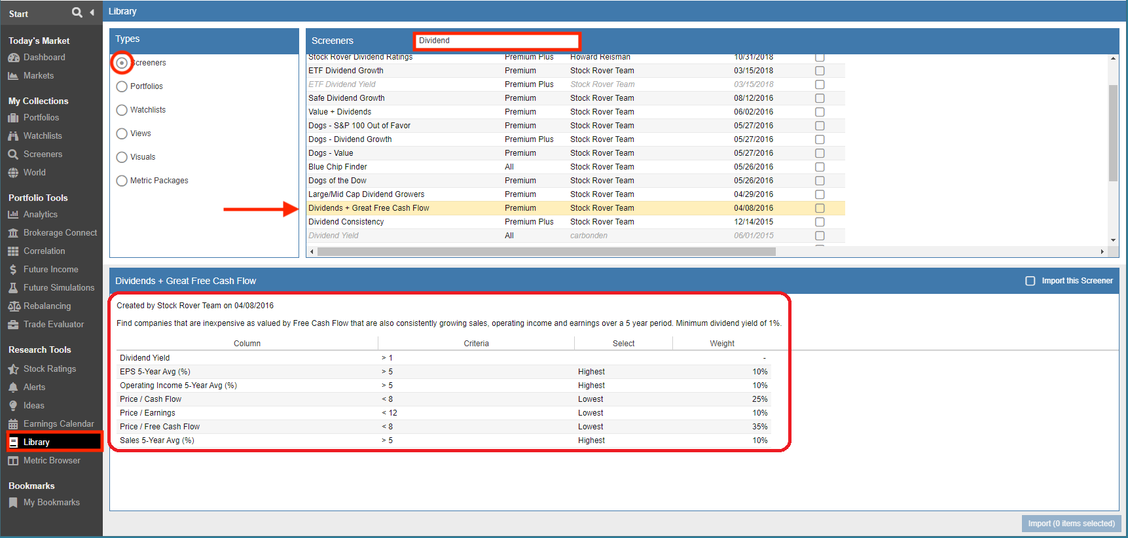This screenshot has width=1128, height=538.
Task: Click the screener list scroll up arrow
Action: point(1113,58)
